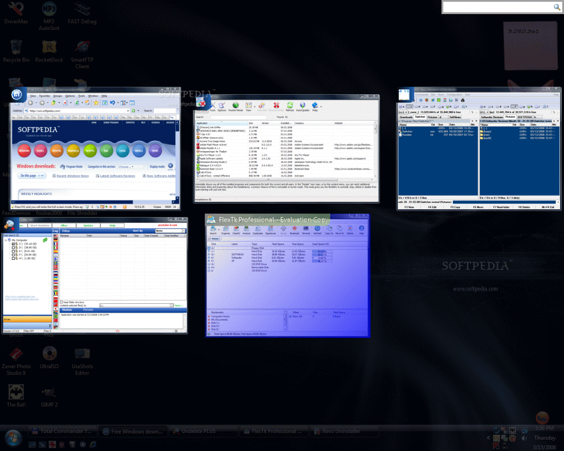Click Refresh icon in FlexTk toolbar
Image resolution: width=564 pixels, height=451 pixels.
pyautogui.click(x=317, y=230)
